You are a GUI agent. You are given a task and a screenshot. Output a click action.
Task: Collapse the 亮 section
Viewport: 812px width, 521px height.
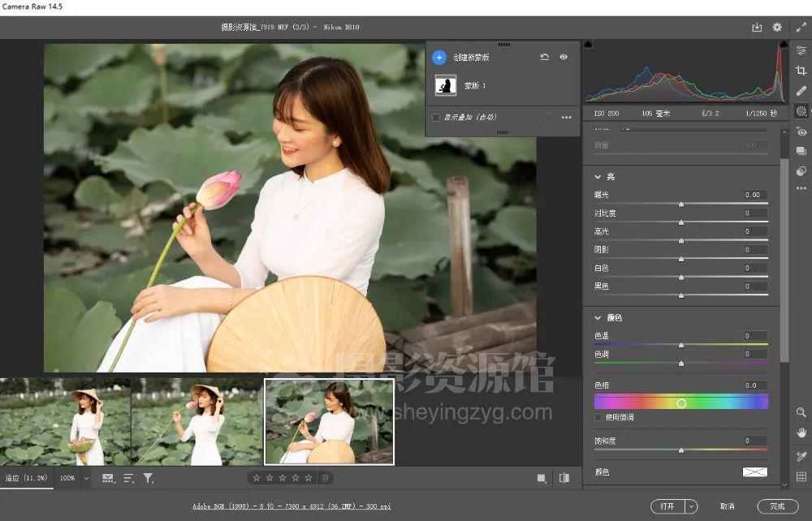[598, 177]
